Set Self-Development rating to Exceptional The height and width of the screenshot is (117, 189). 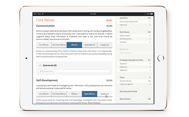coord(105,94)
